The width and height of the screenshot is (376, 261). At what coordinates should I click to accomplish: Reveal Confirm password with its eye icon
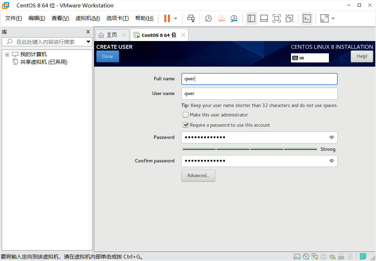[331, 161]
